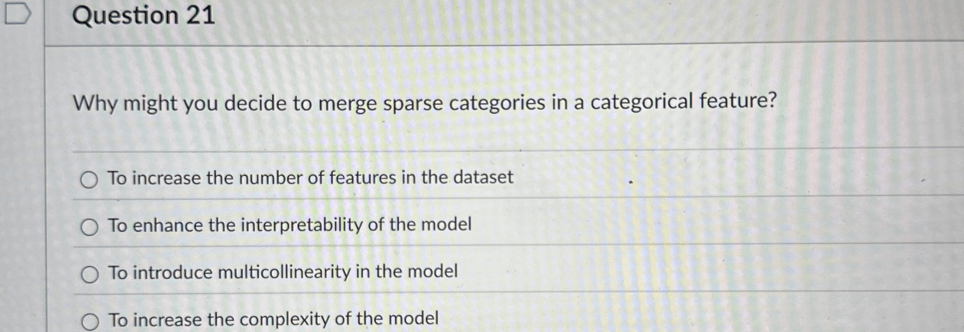Click the small arrow marker near the first option
Viewport: 964px width, 332px height.
click(x=630, y=182)
